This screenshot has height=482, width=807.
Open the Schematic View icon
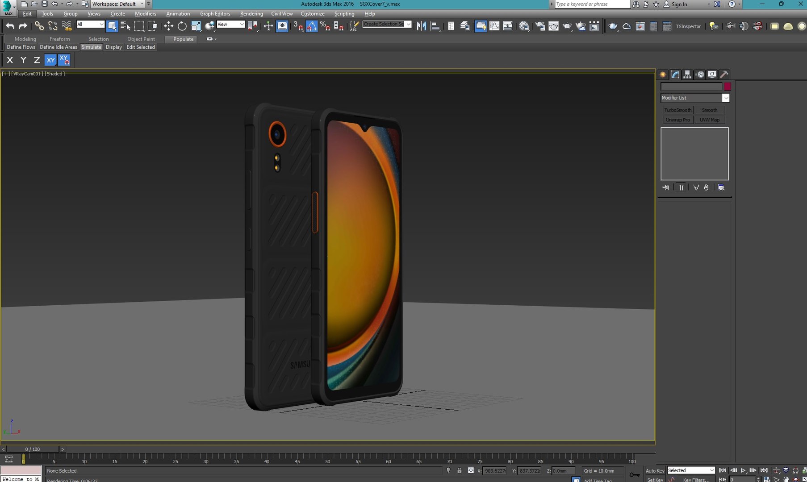point(508,26)
